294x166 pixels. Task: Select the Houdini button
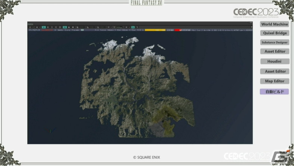275,61
